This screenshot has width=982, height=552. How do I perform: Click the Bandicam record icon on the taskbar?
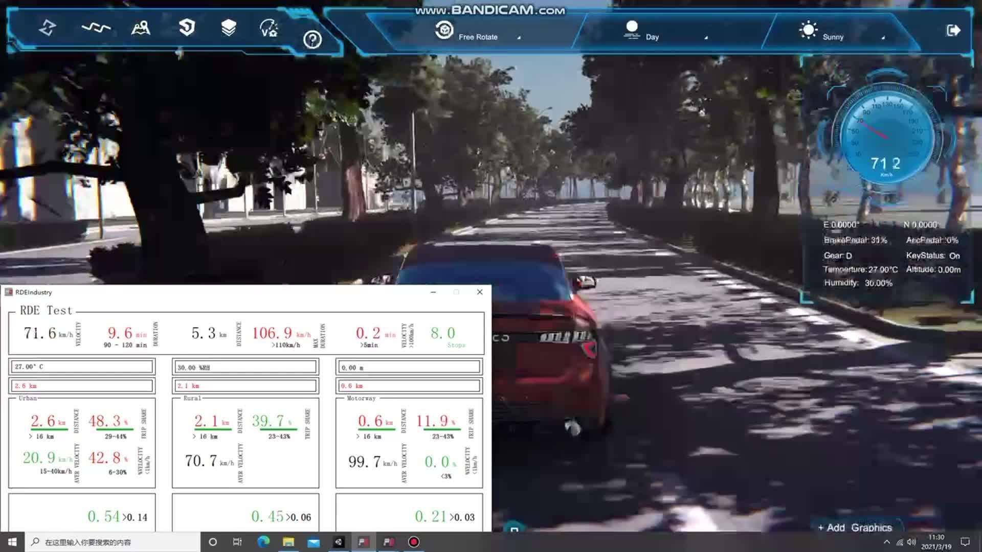coord(414,542)
